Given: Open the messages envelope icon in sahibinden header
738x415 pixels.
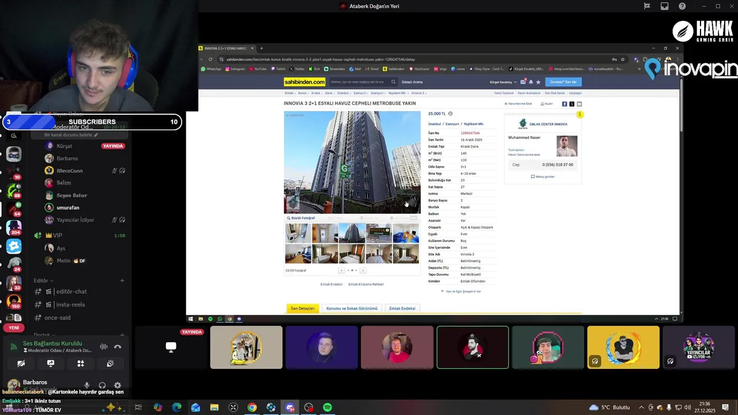Looking at the screenshot, I should (x=523, y=82).
